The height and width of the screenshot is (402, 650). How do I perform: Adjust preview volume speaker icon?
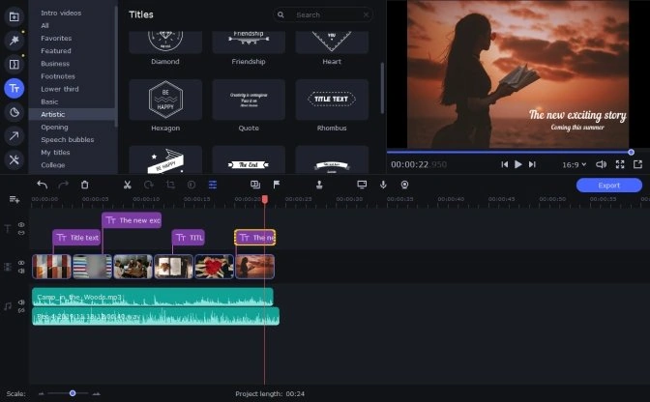601,164
